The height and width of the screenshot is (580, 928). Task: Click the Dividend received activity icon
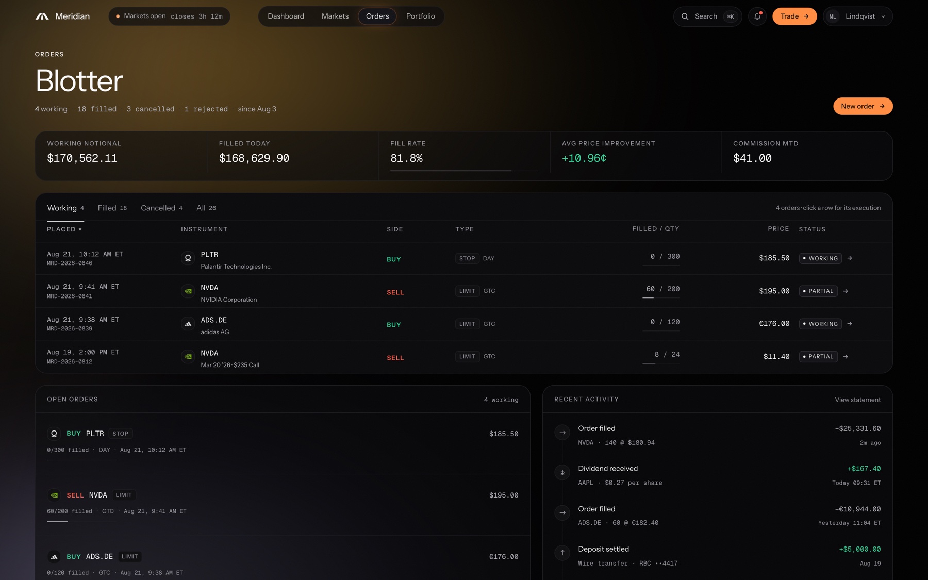[562, 473]
